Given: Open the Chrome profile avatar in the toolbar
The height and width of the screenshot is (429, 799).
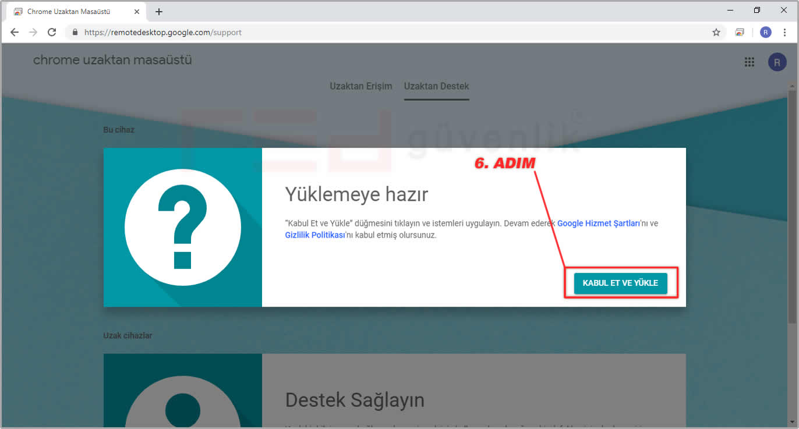Looking at the screenshot, I should pyautogui.click(x=765, y=33).
